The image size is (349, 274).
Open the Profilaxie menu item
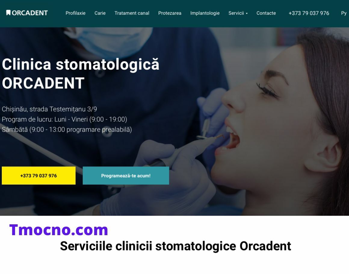tap(76, 13)
